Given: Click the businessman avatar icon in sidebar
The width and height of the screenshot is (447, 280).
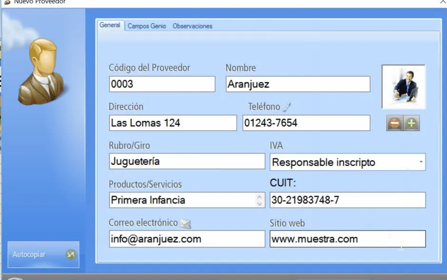Looking at the screenshot, I should tap(42, 71).
